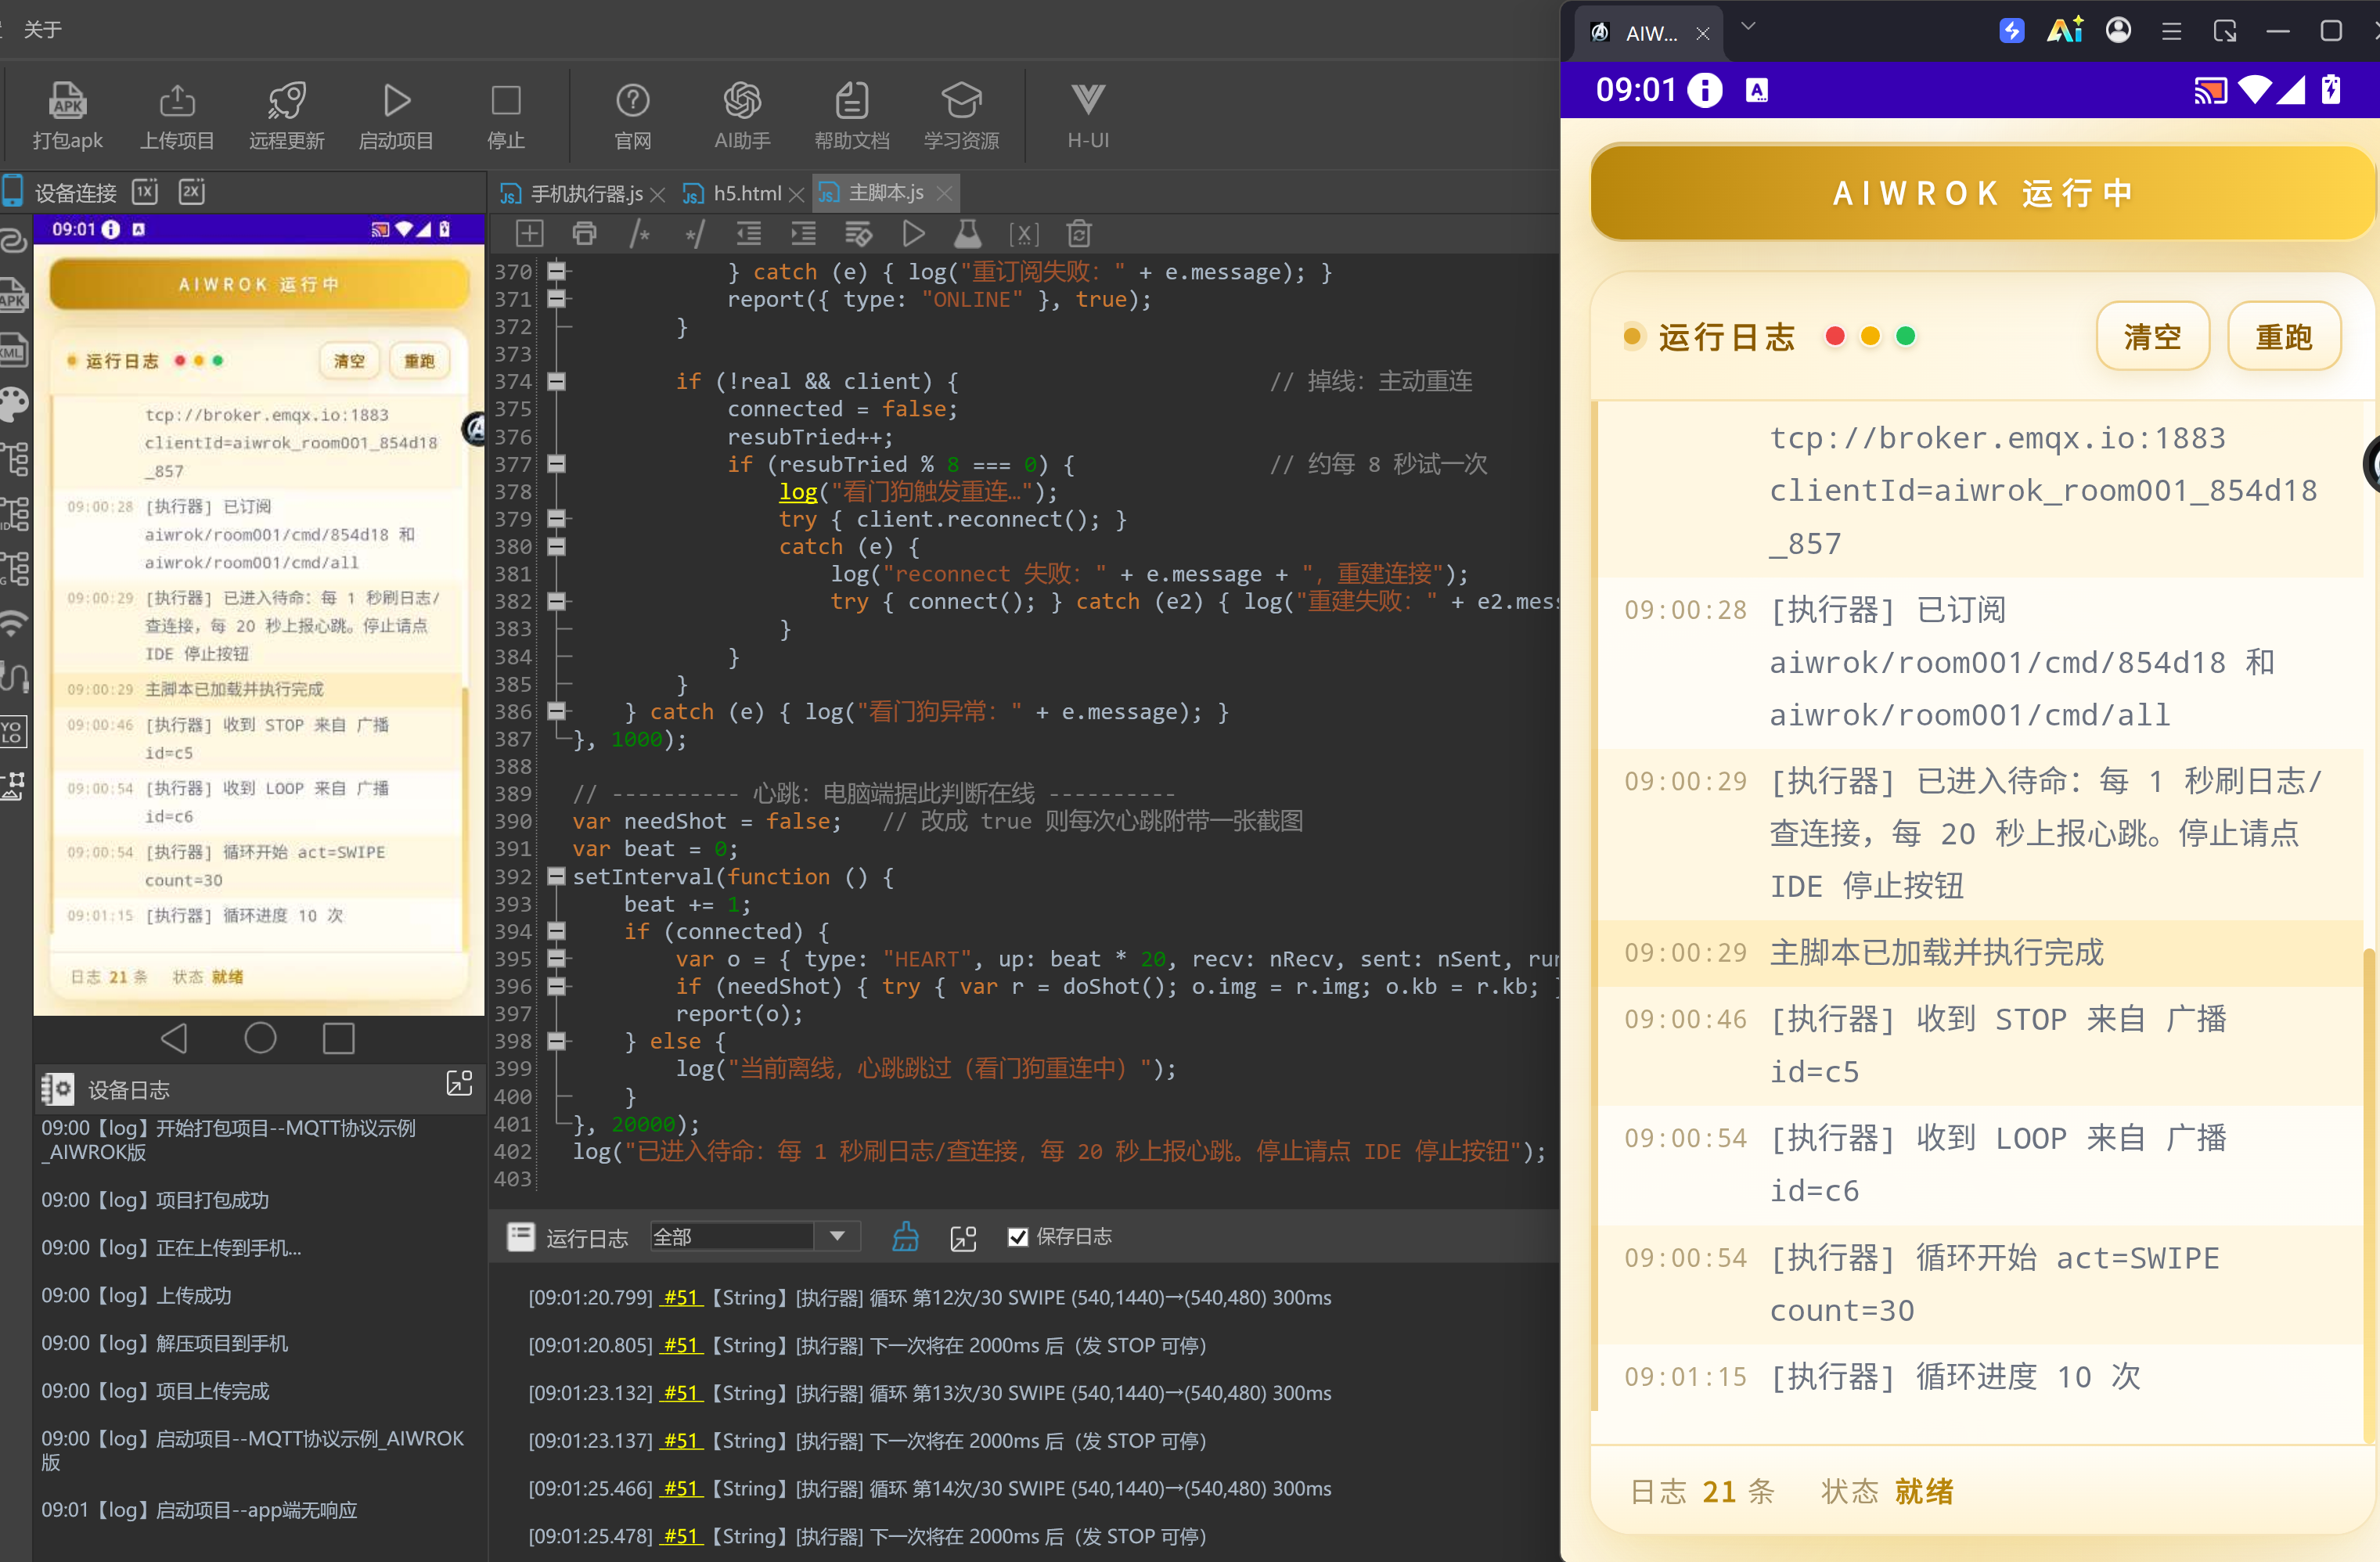Open 远程更新 remote update tool

286,115
